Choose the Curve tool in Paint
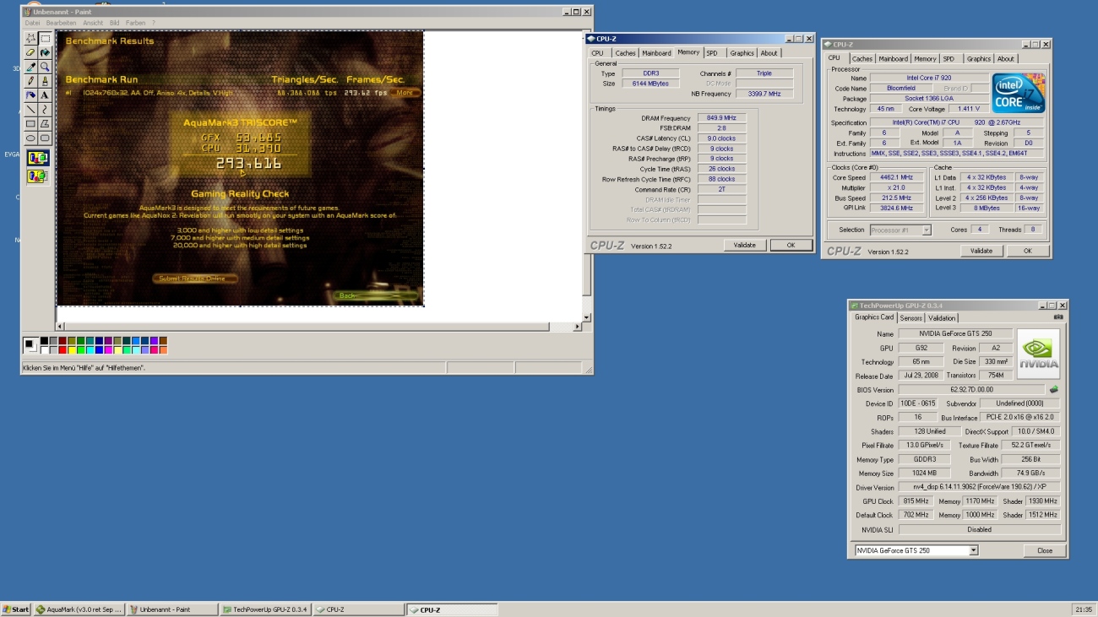Image resolution: width=1098 pixels, height=617 pixels. click(x=45, y=110)
